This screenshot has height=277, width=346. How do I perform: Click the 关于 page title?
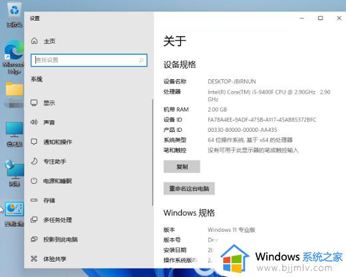click(174, 41)
